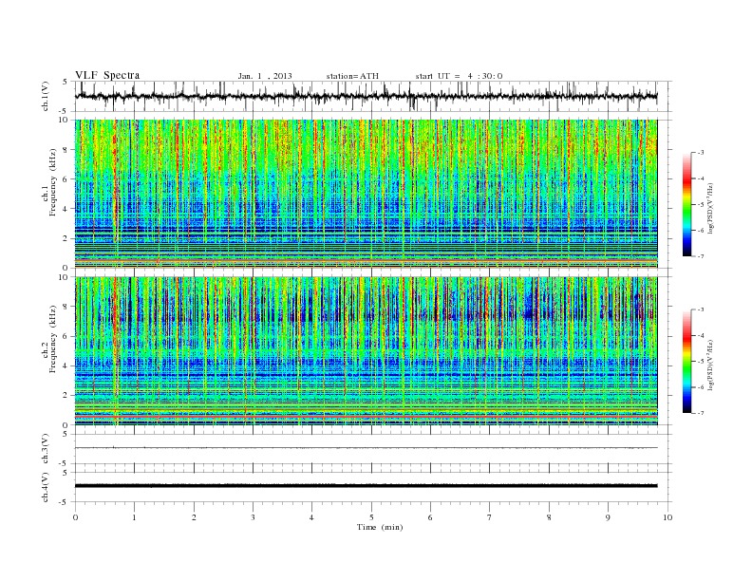Click the time axis tick label "7"

[x=490, y=517]
